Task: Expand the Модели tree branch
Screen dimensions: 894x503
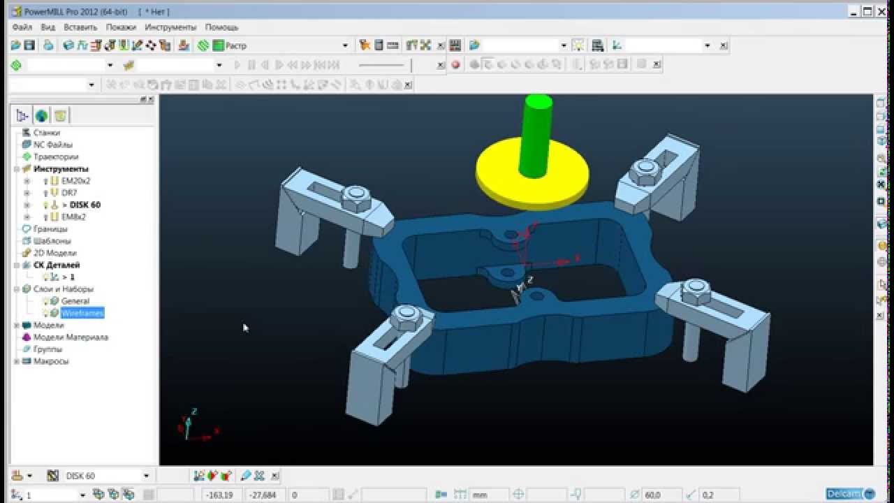Action: coord(17,326)
